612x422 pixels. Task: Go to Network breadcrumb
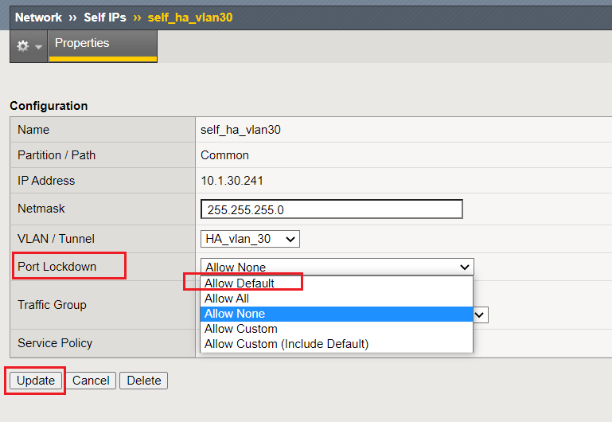38,18
